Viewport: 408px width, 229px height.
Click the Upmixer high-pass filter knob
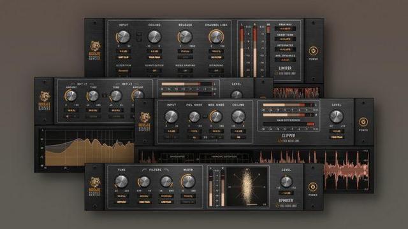[x=144, y=182]
